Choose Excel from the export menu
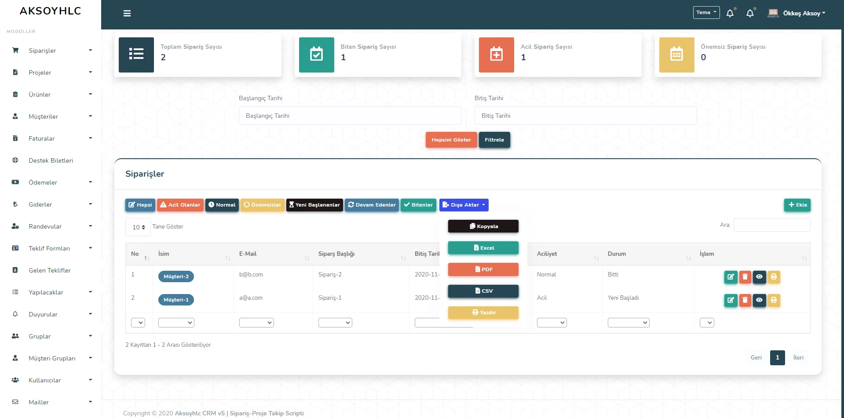This screenshot has height=418, width=844. pos(483,248)
